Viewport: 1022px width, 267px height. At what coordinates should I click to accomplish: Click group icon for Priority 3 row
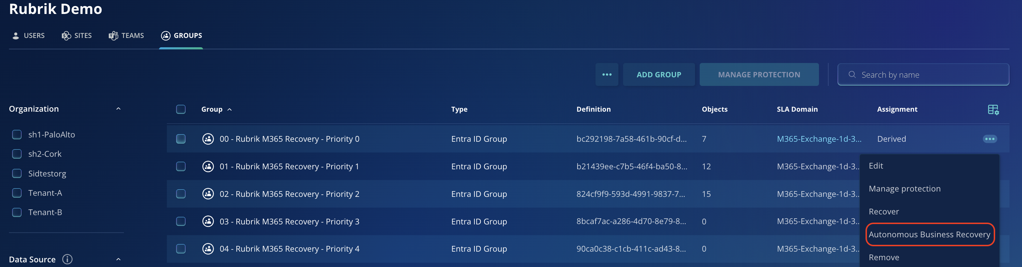208,222
